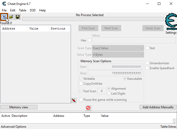The image size is (177, 129).
Task: Click the address list scrollbar down arrow
Action: (x=174, y=122)
